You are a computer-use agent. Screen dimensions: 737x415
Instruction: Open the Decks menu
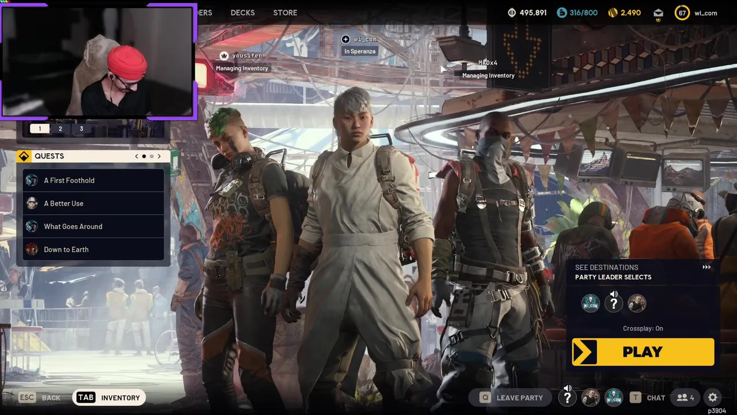coord(242,13)
